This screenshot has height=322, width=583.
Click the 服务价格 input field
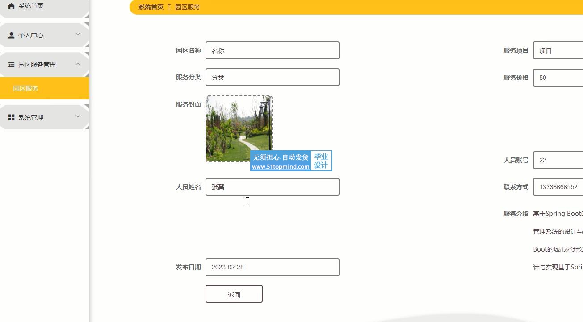click(558, 77)
